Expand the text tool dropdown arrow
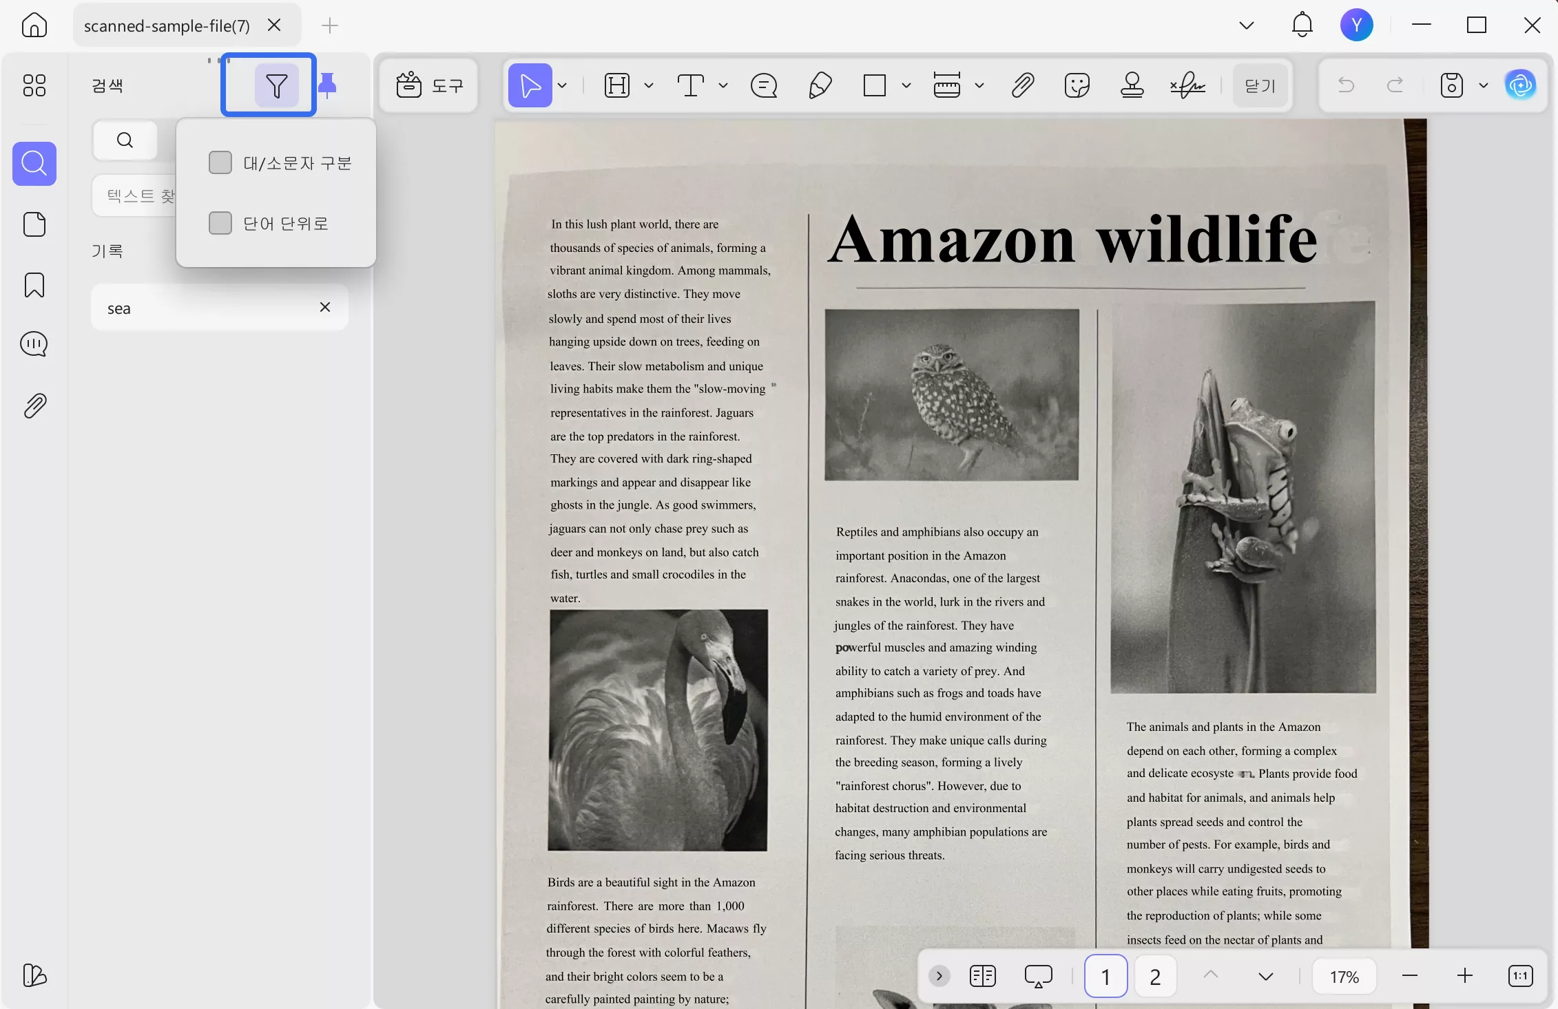Image resolution: width=1558 pixels, height=1009 pixels. [723, 85]
